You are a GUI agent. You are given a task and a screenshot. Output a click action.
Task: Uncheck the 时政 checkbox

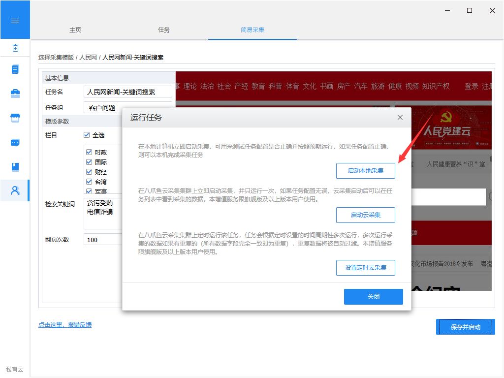point(90,152)
